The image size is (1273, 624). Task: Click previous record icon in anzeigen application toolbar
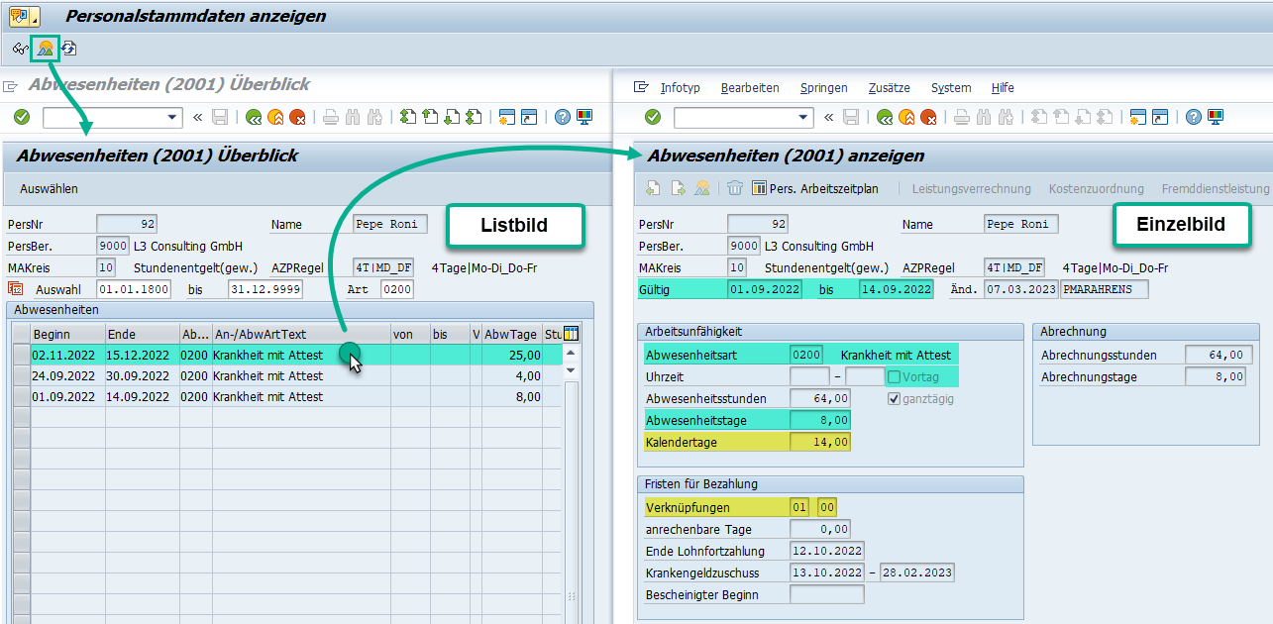click(x=653, y=188)
